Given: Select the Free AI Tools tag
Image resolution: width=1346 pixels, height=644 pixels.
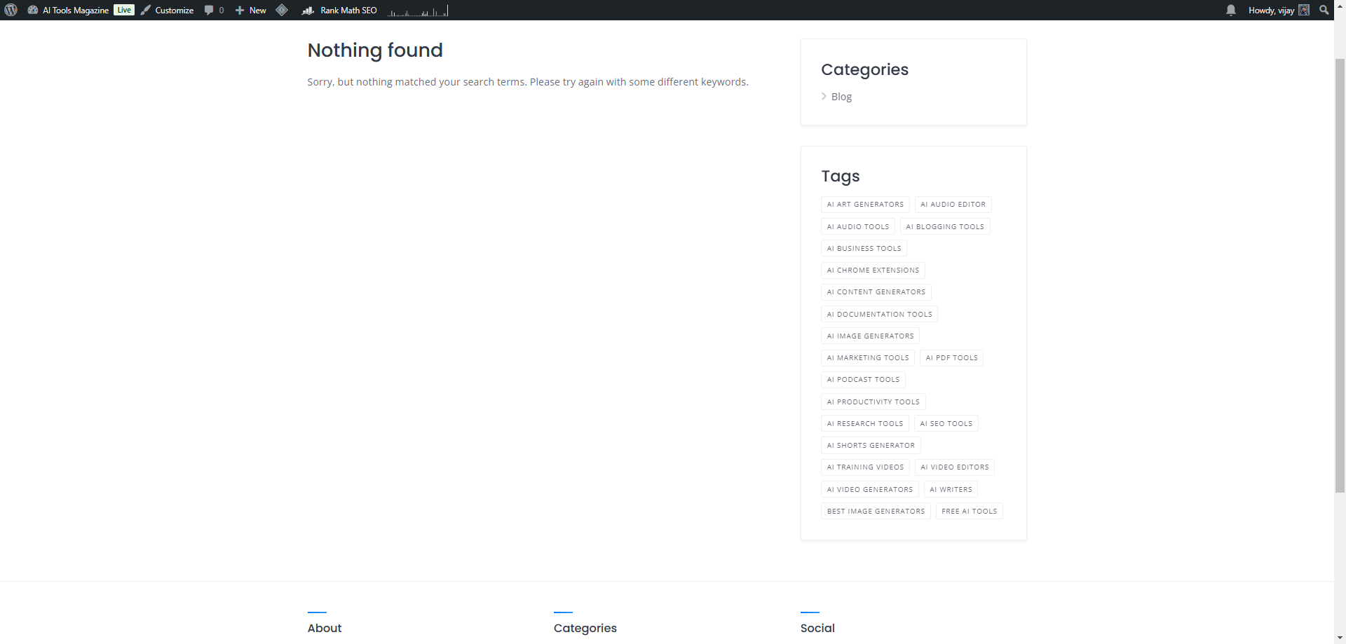Looking at the screenshot, I should click(x=970, y=511).
